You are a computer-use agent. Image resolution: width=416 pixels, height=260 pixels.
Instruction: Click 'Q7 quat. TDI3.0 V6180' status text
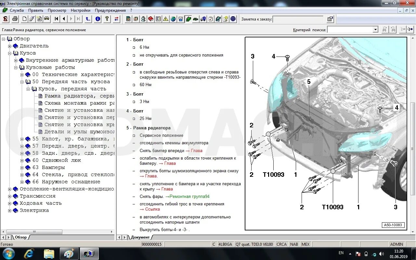254,244
